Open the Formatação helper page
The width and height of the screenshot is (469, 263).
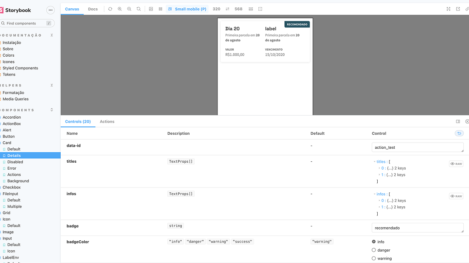(x=13, y=92)
